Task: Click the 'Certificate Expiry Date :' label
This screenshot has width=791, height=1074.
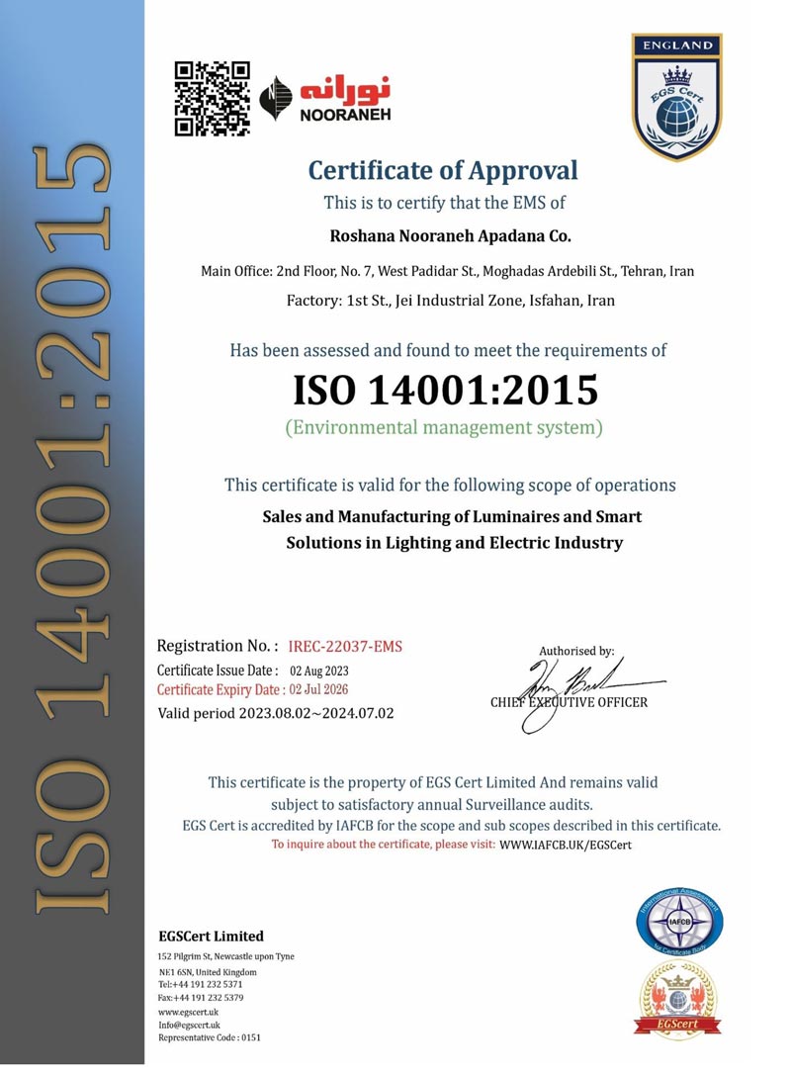Action: click(221, 689)
